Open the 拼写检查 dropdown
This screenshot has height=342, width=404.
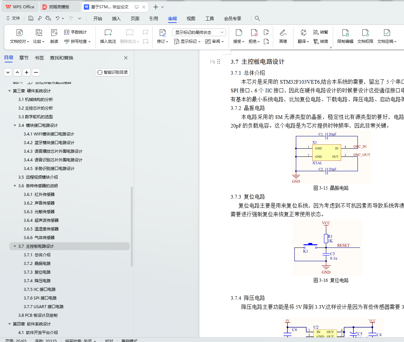(x=77, y=42)
